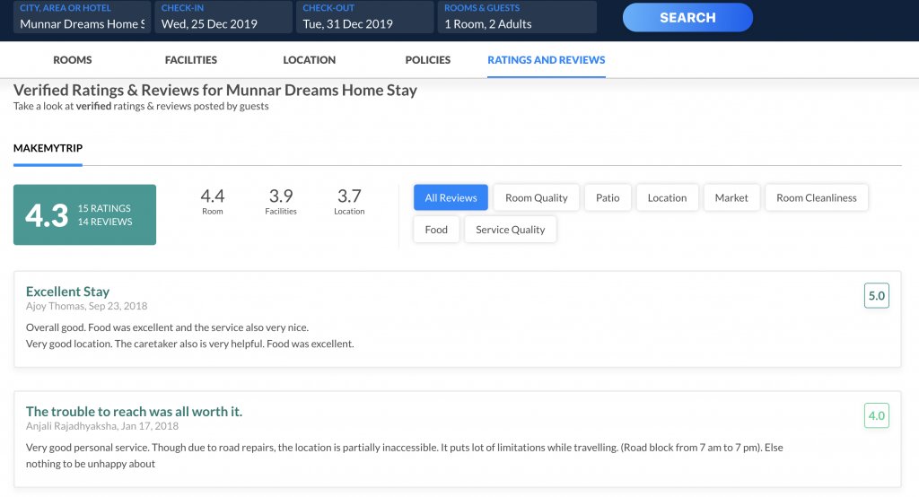
Task: Filter reviews by Room Cleanliness
Action: 817,197
